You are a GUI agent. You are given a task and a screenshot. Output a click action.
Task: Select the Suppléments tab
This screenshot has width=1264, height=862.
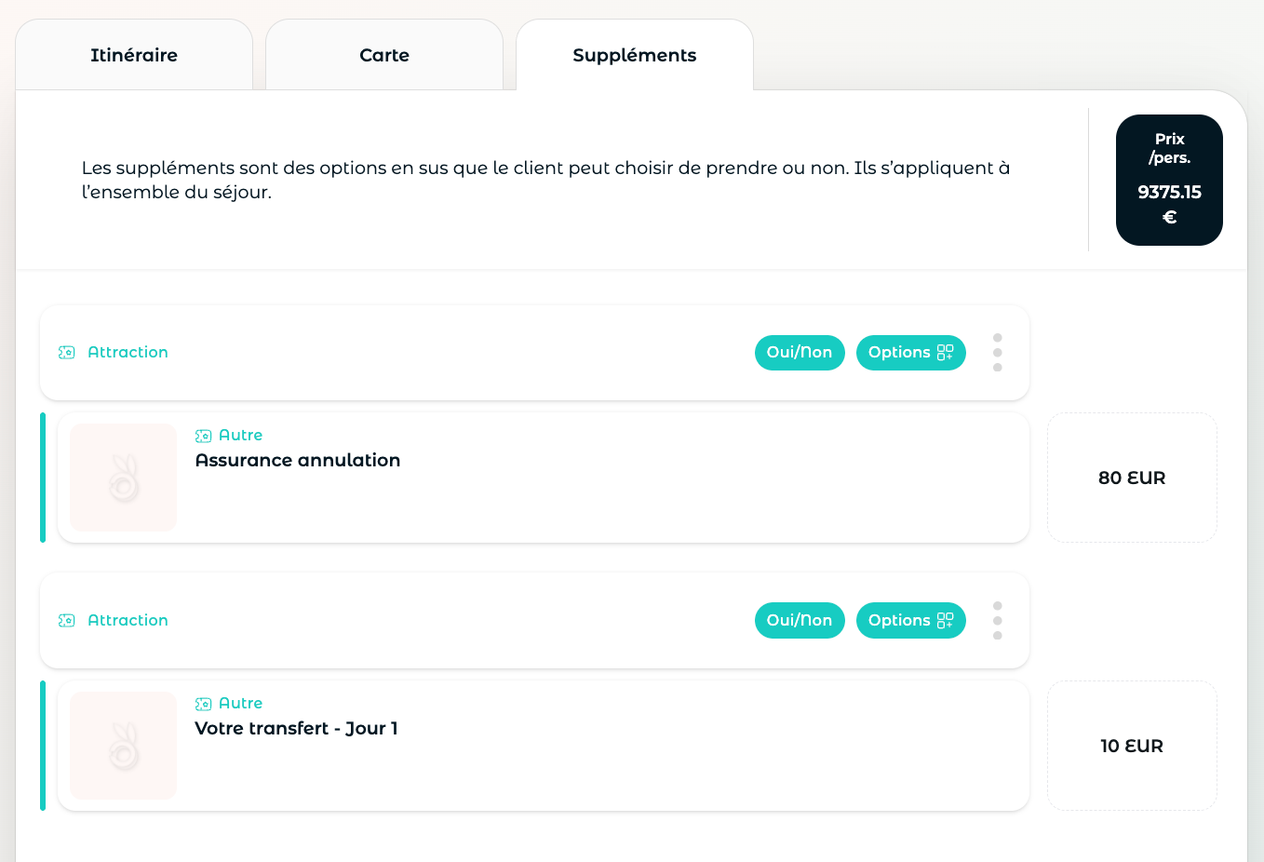tap(635, 55)
